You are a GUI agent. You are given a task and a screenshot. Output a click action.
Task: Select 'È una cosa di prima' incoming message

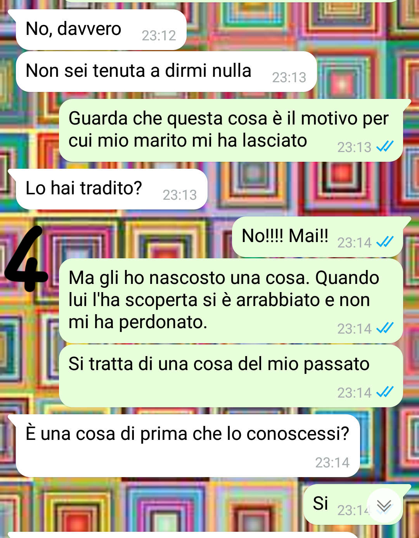click(x=188, y=446)
